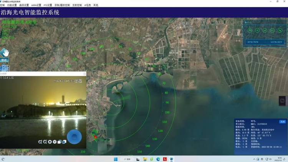Viewport: 288px width, 162px height.
Task: Open the IP信息 menu
Action: click(88, 5)
